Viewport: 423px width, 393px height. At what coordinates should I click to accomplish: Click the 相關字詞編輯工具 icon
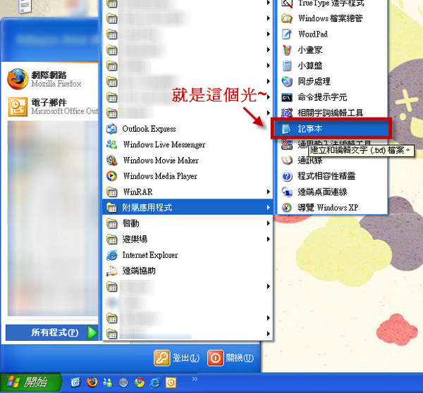(x=287, y=113)
